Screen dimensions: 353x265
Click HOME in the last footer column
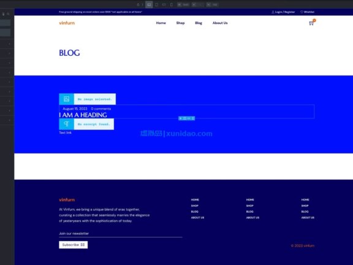(305, 199)
